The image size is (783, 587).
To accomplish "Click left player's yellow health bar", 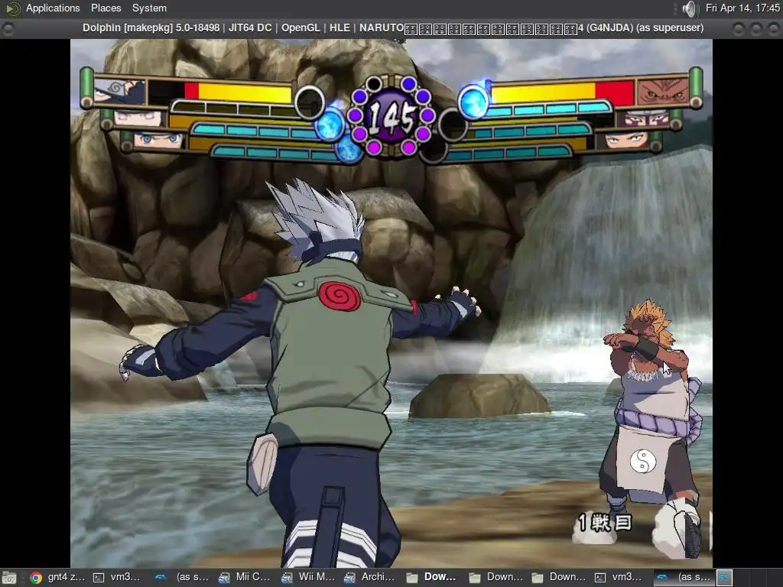I will 245,92.
